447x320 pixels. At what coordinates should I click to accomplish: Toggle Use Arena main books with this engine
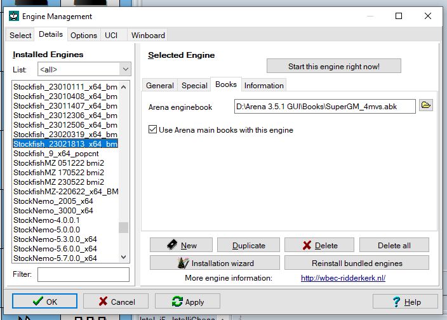click(152, 130)
